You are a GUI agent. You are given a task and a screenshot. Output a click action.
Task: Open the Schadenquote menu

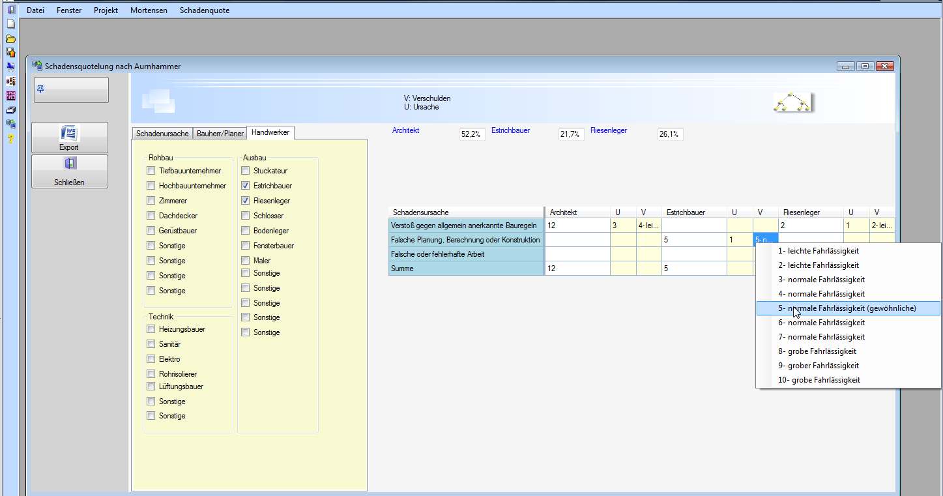pyautogui.click(x=204, y=10)
